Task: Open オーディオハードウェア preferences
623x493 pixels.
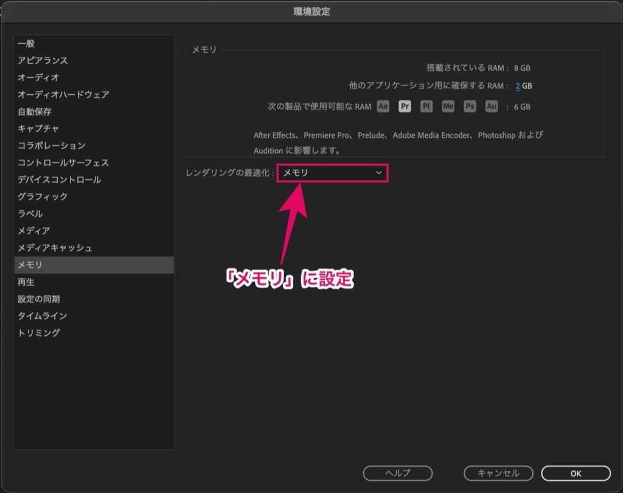Action: pyautogui.click(x=94, y=94)
